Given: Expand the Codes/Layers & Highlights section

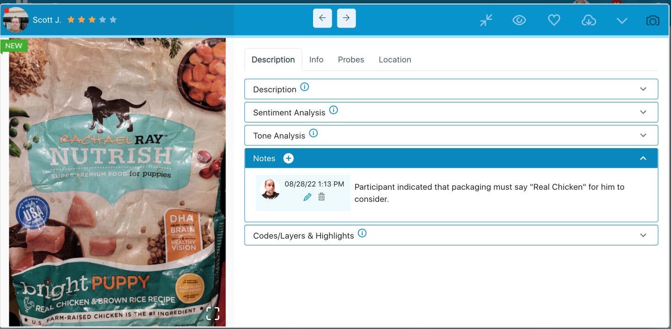Looking at the screenshot, I should click(x=643, y=235).
